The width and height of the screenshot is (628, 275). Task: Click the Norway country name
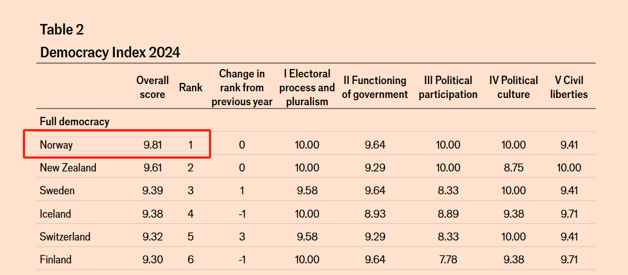click(56, 145)
